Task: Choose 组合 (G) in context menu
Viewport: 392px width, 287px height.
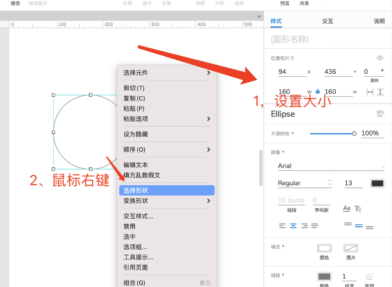Action: click(167, 283)
